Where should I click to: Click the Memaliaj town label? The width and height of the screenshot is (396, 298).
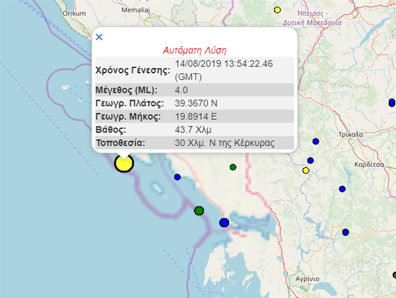[x=136, y=10]
